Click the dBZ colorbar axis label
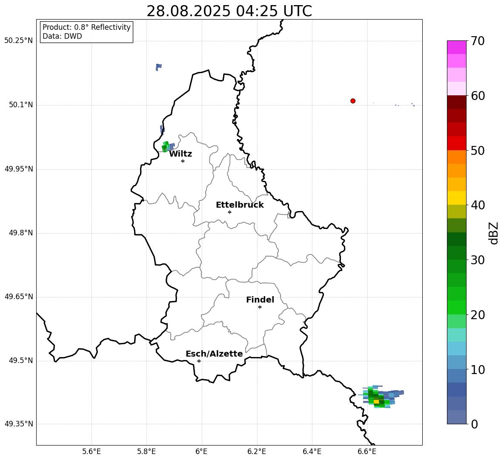Image resolution: width=504 pixels, height=460 pixels. (494, 233)
